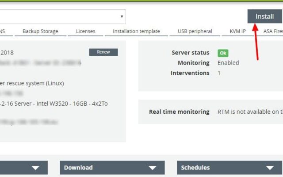
Task: Expand the leftmost bottom dropdown panel
Action: click(22, 168)
